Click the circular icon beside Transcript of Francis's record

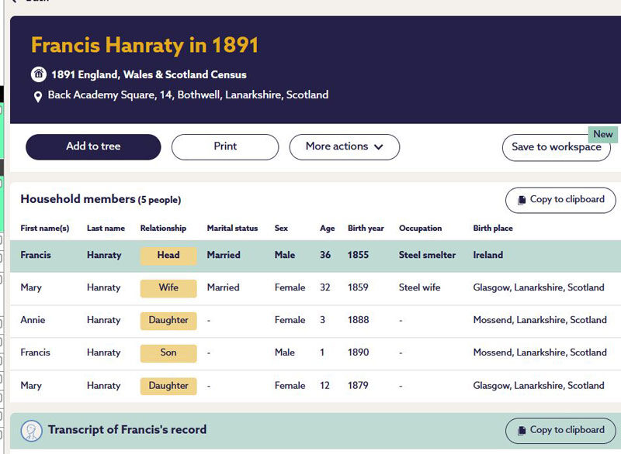point(30,430)
